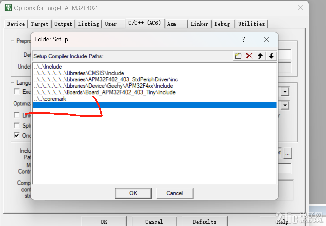
Task: Click the highlighted empty new path row
Action: [x=154, y=105]
